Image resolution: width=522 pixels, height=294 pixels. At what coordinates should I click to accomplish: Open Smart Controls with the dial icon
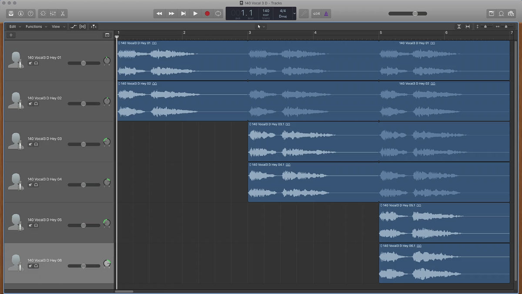point(43,14)
